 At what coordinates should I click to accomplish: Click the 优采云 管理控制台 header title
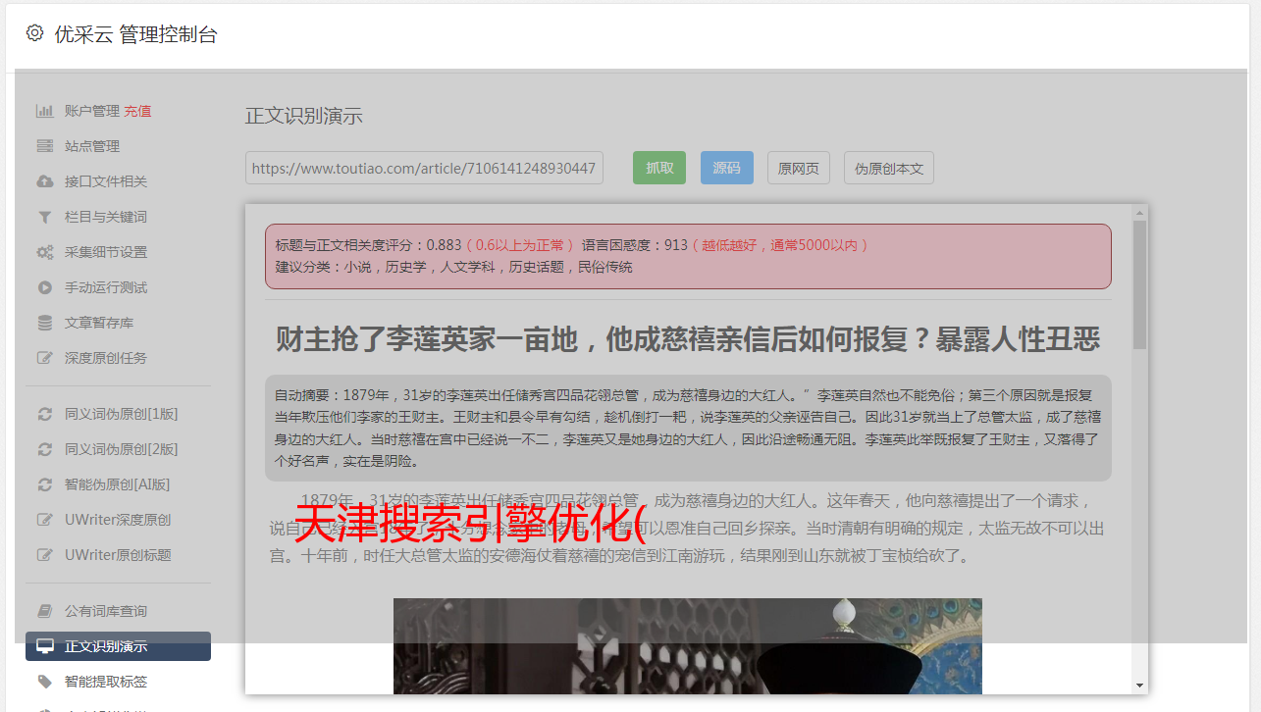pyautogui.click(x=135, y=34)
